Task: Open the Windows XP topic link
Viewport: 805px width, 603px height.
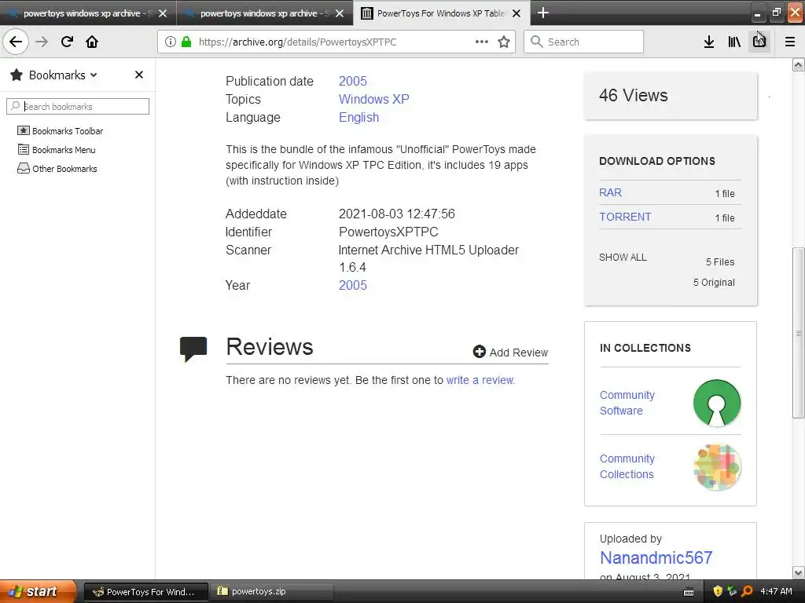Action: click(373, 99)
